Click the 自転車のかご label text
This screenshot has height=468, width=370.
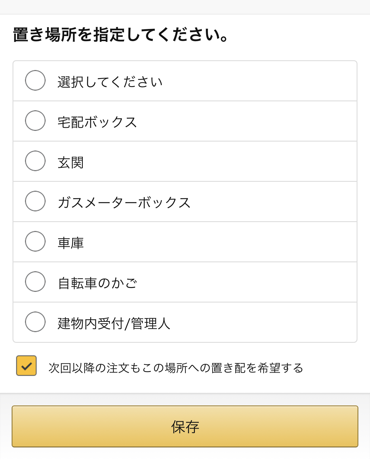[97, 283]
